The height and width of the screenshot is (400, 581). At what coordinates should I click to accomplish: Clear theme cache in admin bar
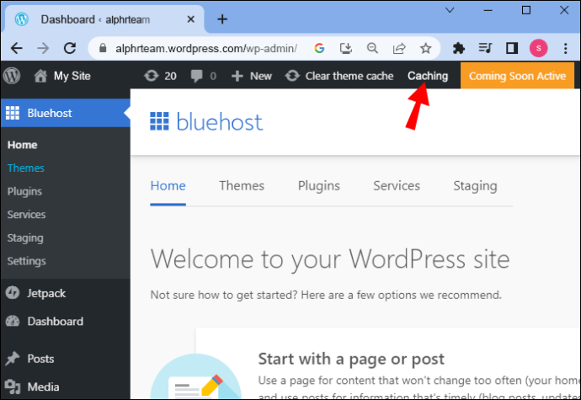tap(339, 76)
